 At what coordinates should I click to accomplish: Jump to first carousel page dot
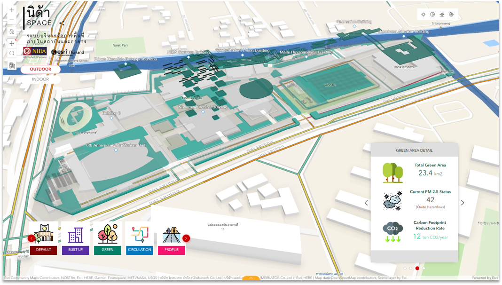[405, 269]
